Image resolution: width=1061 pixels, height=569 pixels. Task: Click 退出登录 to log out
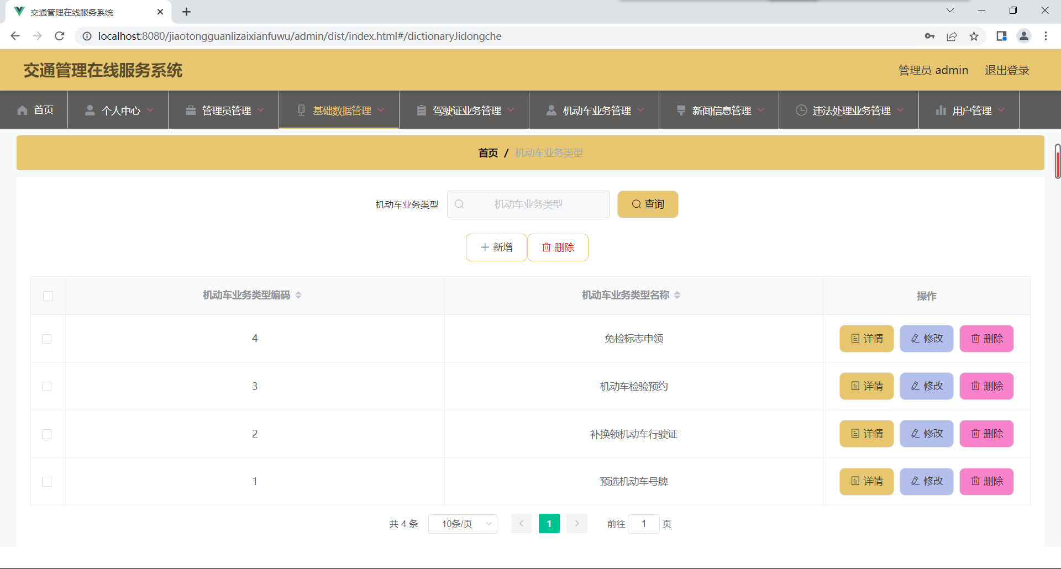pyautogui.click(x=1006, y=70)
